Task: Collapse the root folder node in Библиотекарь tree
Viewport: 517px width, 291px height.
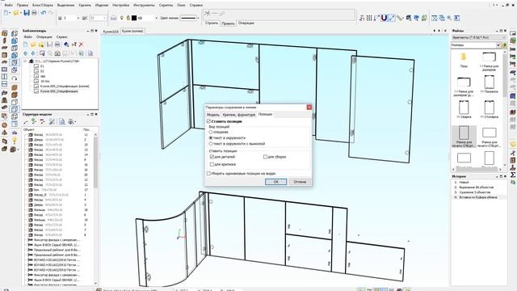Action: coord(25,61)
